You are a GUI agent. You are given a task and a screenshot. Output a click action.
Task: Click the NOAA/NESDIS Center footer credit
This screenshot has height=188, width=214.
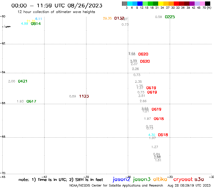(x=116, y=185)
